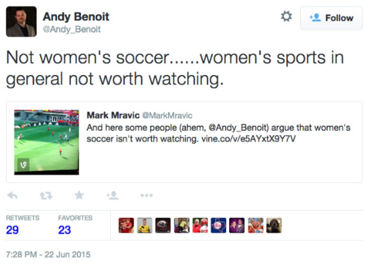This screenshot has width=378, height=264.
Task: View the 23 favorites list
Action: coord(65,230)
